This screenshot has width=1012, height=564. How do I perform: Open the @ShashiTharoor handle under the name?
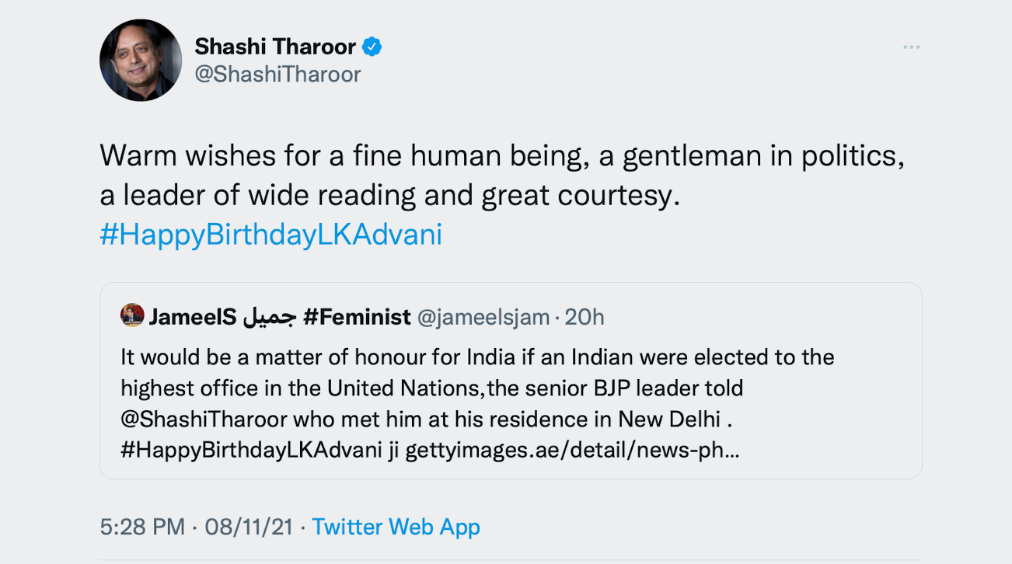point(277,75)
